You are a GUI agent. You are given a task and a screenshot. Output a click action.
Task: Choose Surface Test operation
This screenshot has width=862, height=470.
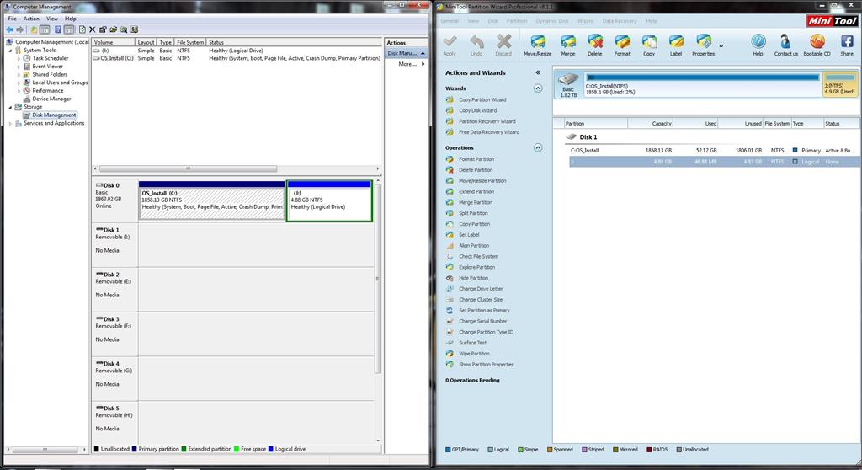472,343
